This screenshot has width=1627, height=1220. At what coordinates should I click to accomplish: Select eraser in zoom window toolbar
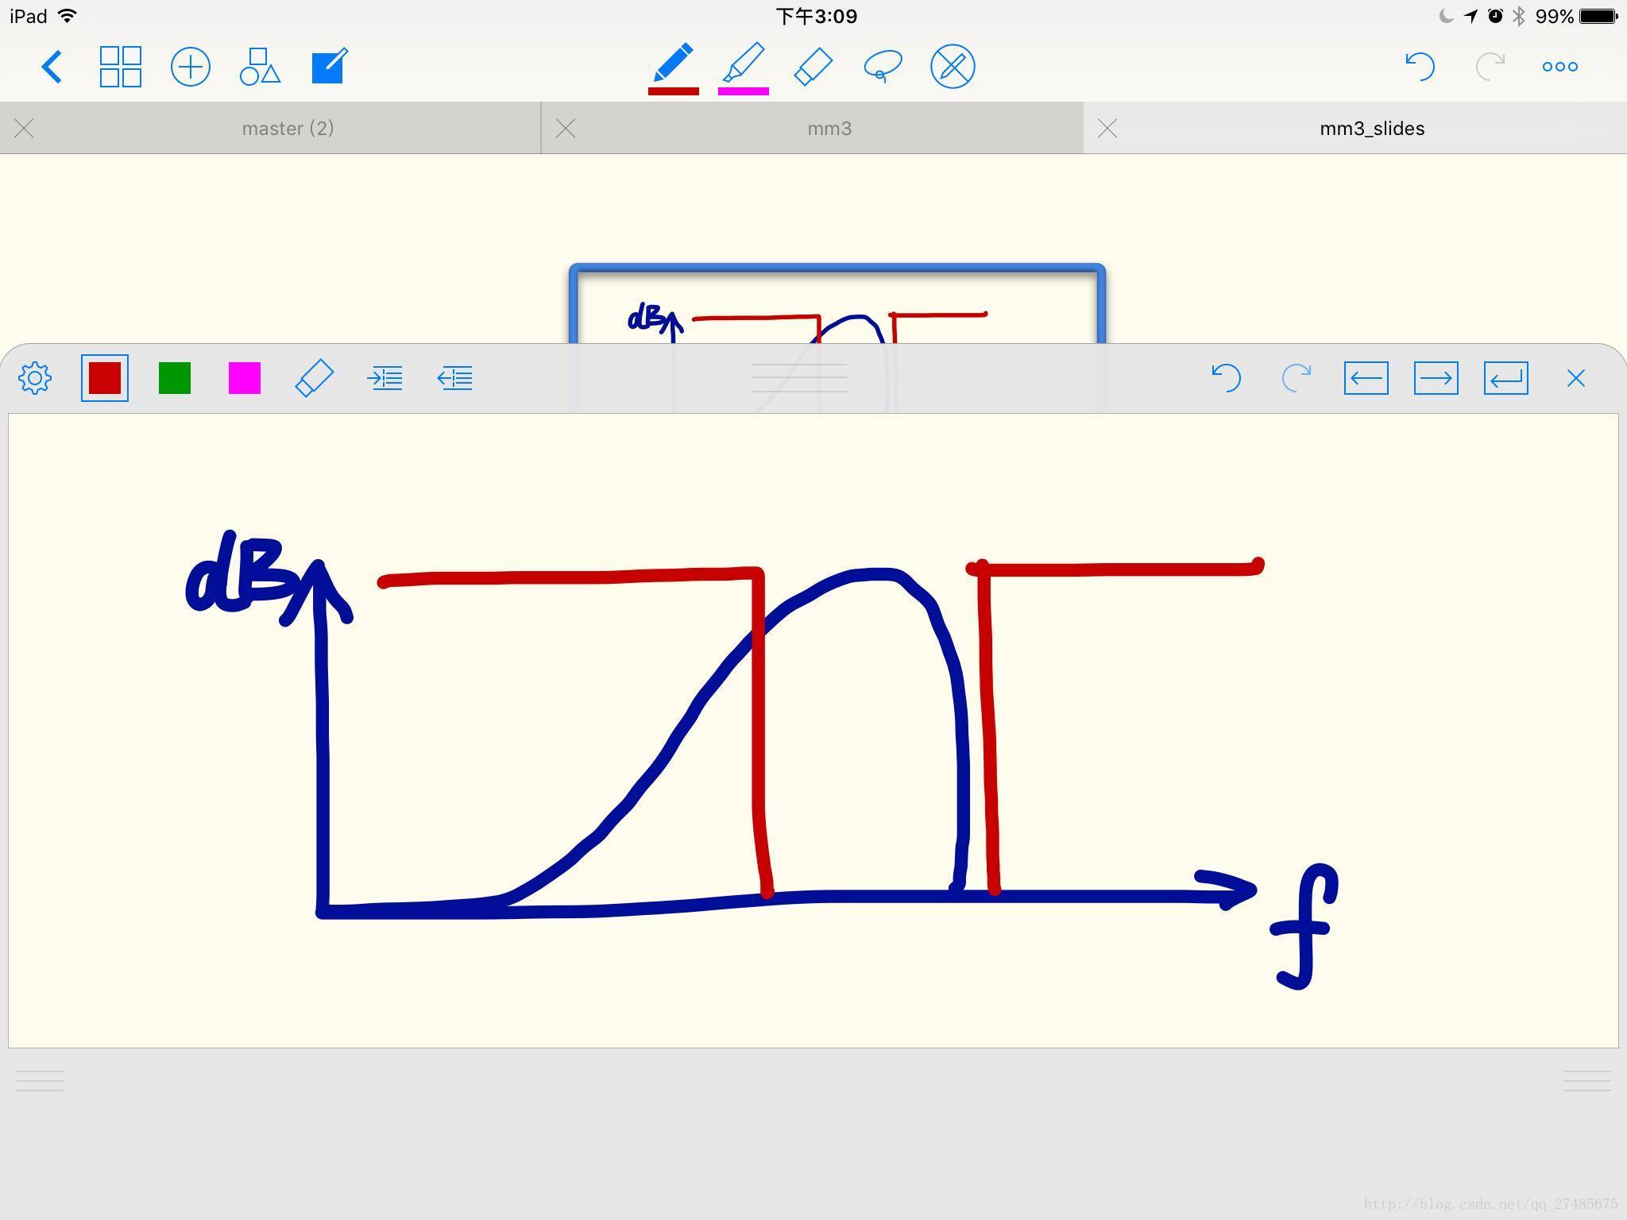pyautogui.click(x=315, y=378)
